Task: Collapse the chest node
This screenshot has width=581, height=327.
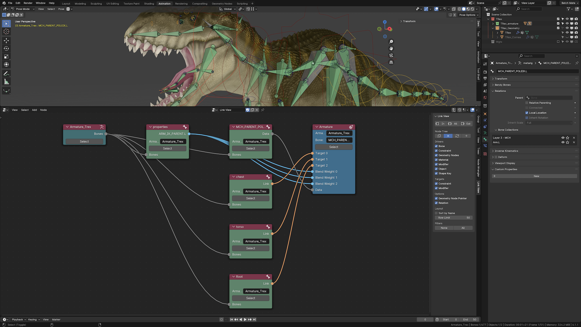Action: 233,177
